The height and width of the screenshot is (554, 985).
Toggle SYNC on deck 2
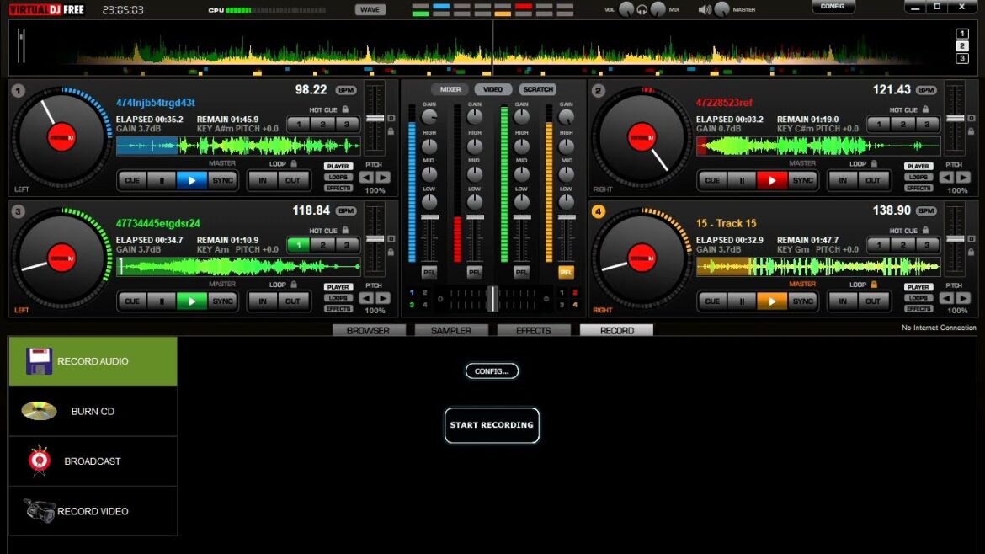803,180
